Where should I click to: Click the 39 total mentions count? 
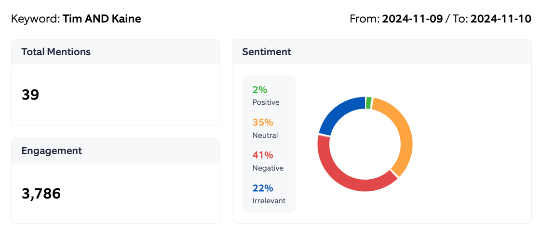point(30,95)
